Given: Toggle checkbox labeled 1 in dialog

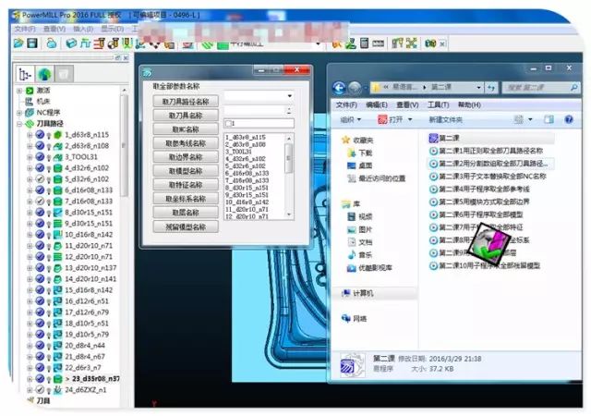Looking at the screenshot, I should coord(228,124).
